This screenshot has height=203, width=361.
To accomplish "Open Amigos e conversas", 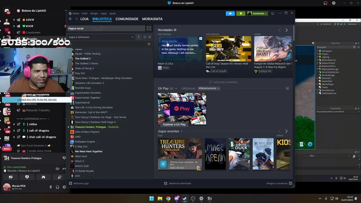I will coord(279,183).
